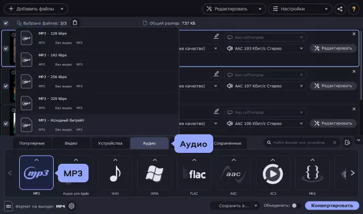Expand the MP3 presets chevron
The height and width of the screenshot is (214, 363).
[36, 160]
